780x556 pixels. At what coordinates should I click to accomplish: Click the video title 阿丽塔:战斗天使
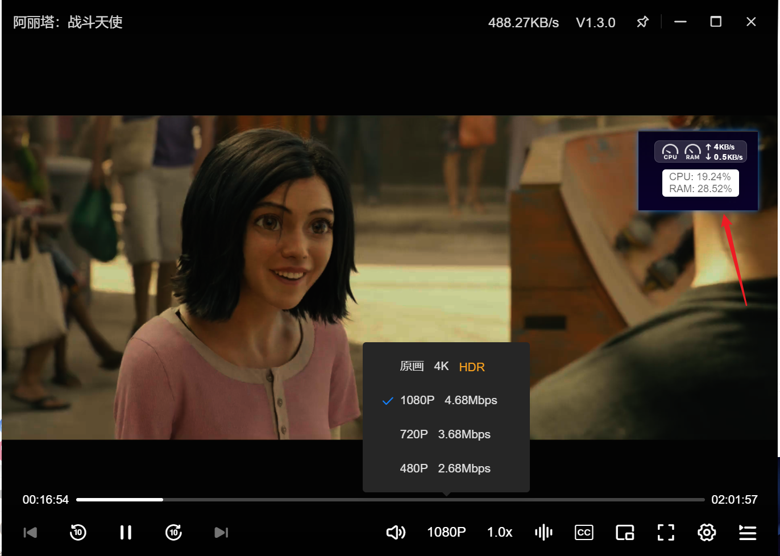click(68, 22)
